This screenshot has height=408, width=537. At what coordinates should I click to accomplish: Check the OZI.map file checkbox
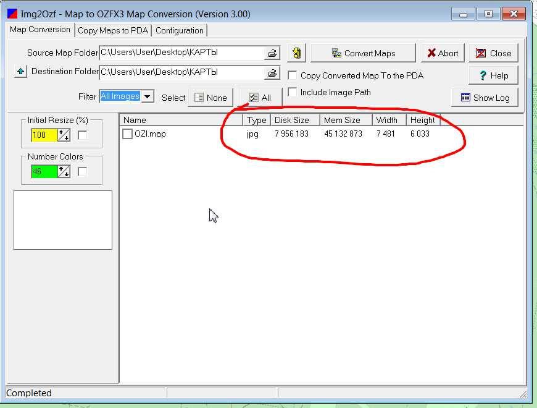click(x=128, y=134)
